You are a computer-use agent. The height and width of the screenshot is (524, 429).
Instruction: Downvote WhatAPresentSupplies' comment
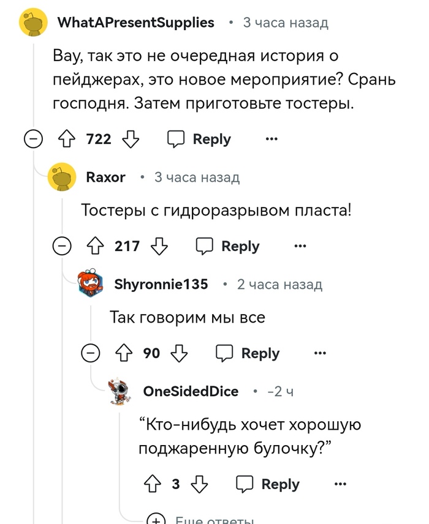coord(131,140)
